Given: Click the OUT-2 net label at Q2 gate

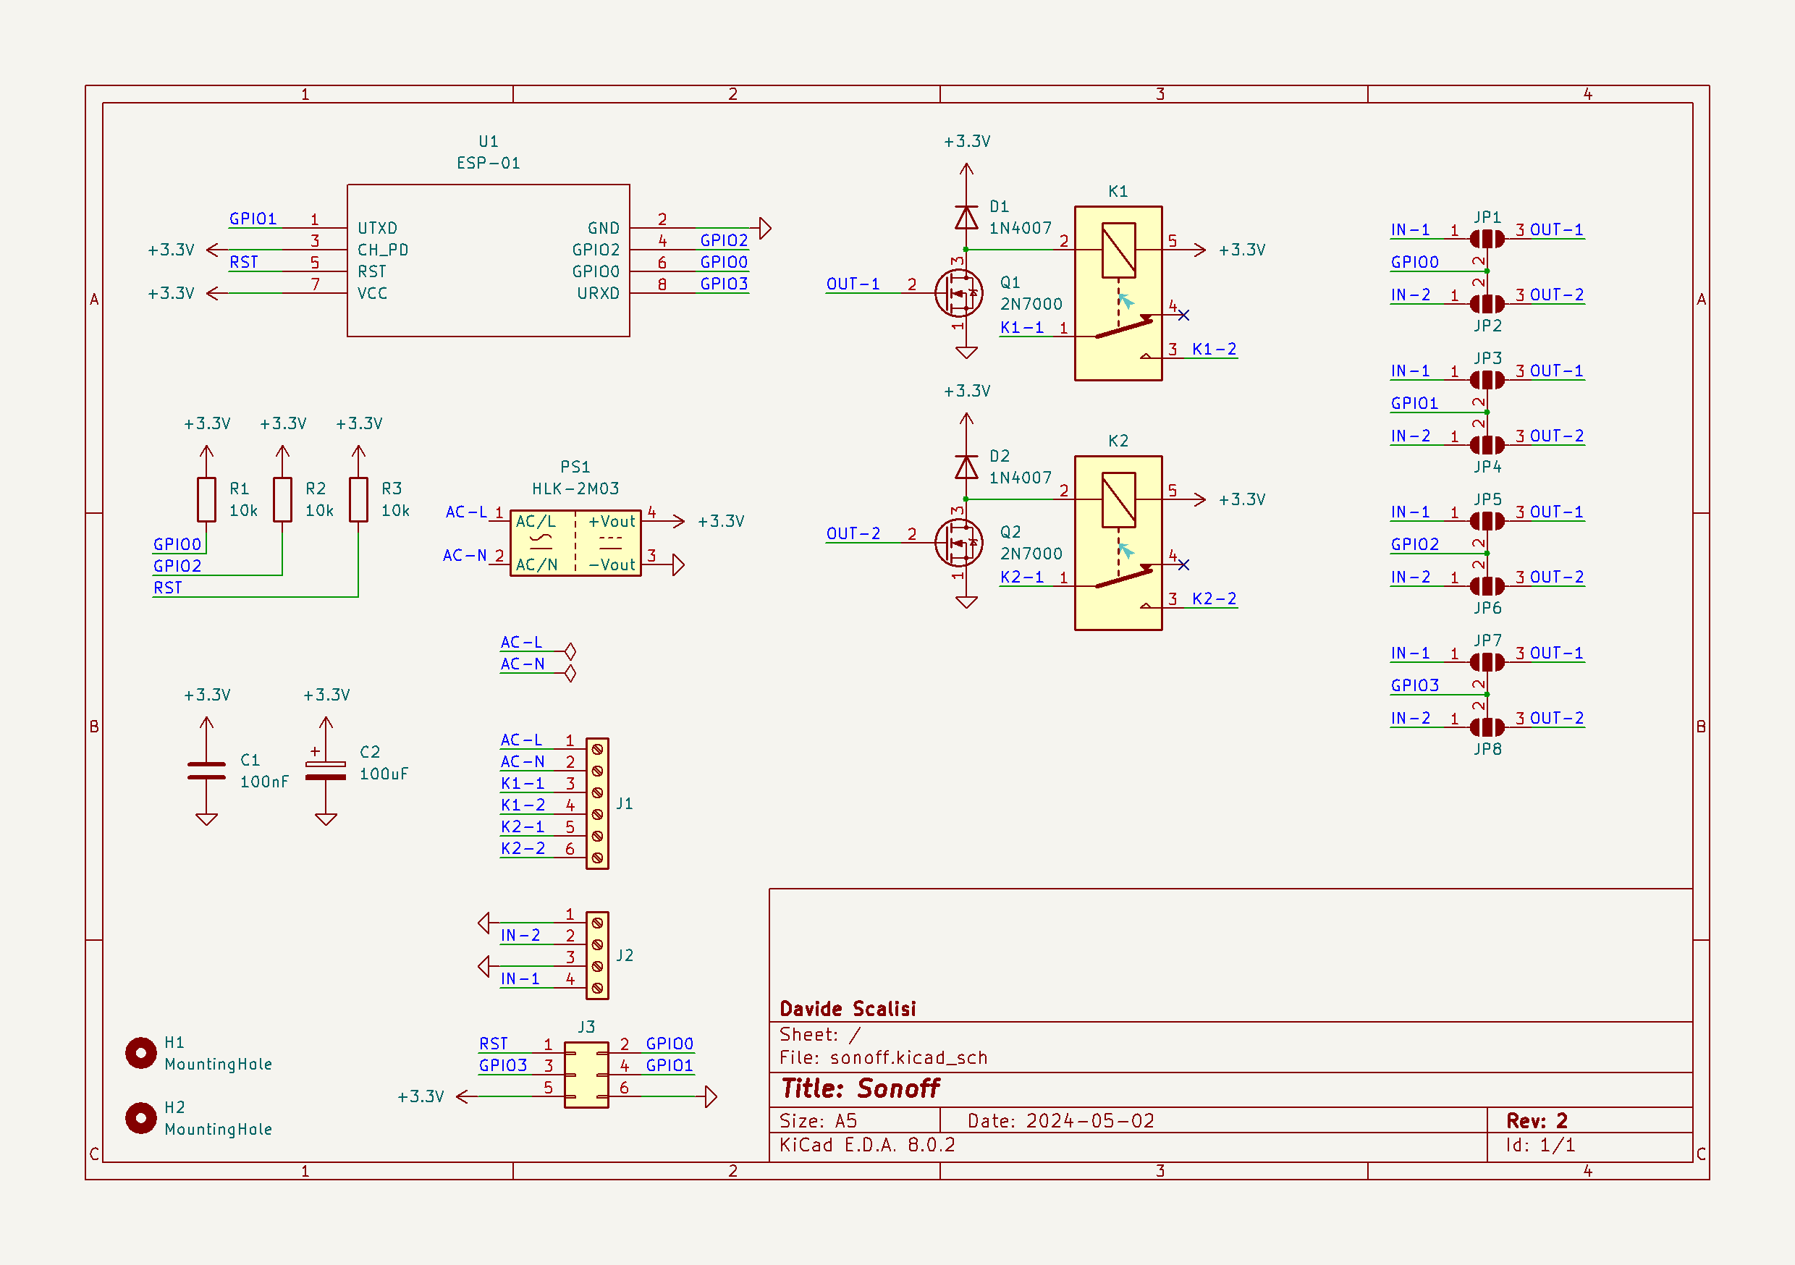Looking at the screenshot, I should point(853,533).
